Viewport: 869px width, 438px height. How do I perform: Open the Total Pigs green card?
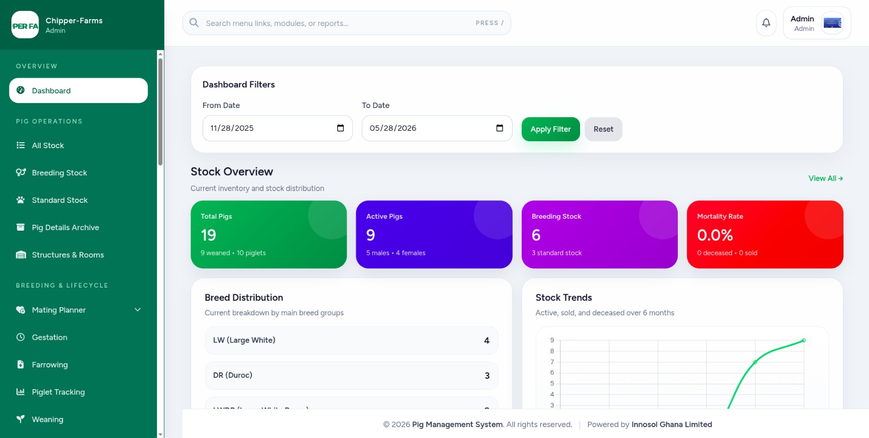269,234
